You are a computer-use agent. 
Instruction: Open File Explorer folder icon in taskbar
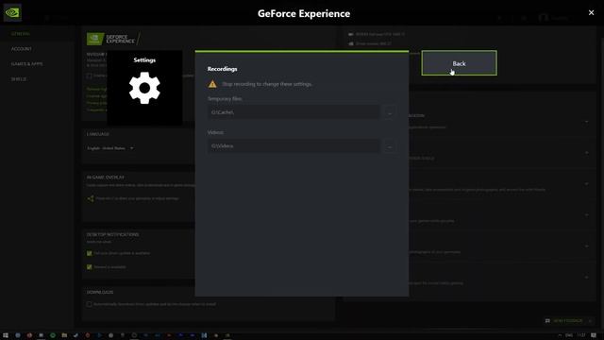coord(64,335)
